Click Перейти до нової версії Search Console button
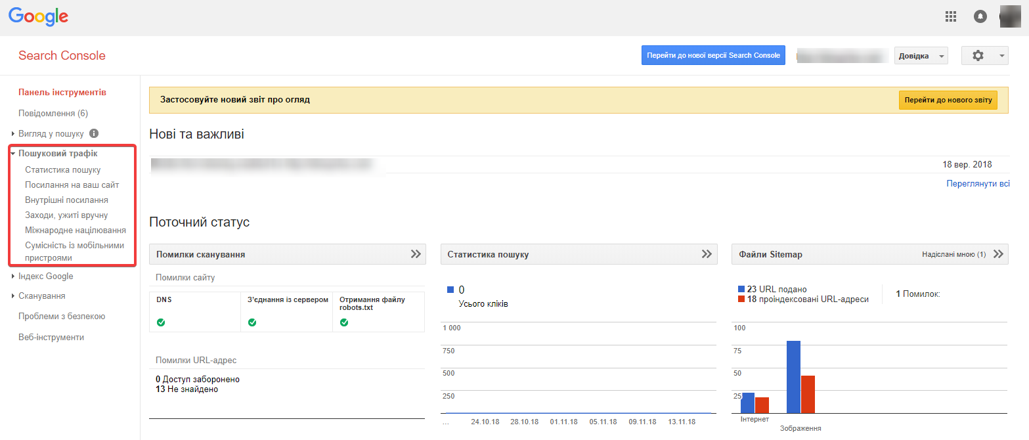1029x440 pixels. (713, 55)
